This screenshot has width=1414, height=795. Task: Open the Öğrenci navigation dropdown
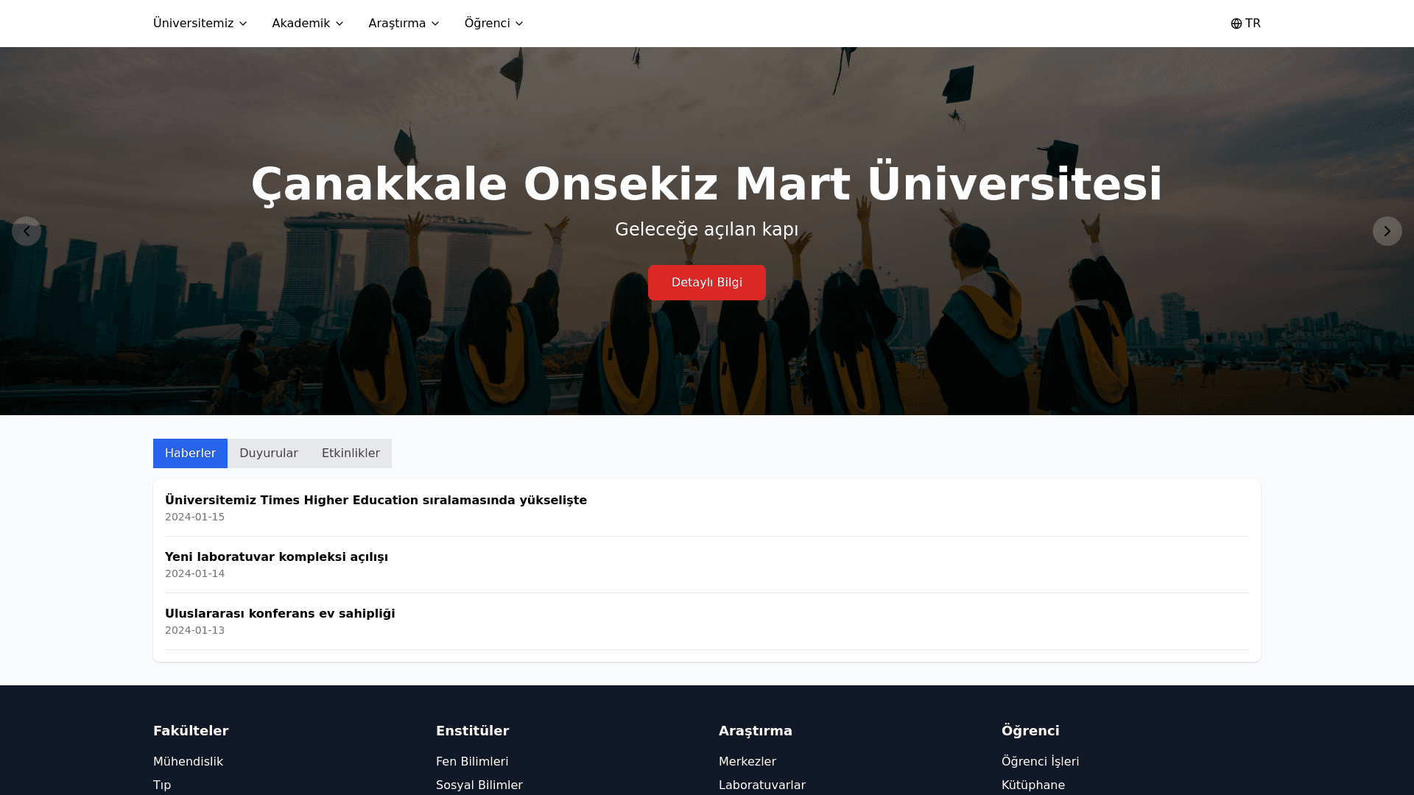493,24
